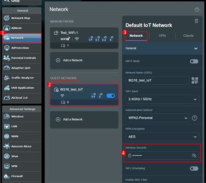This screenshot has width=206, height=183.
Task: Toggle BQ16_test_IoT guest network off
Action: point(111,96)
